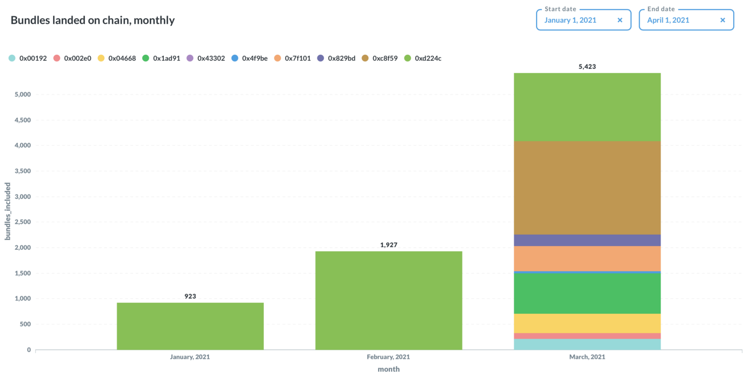The width and height of the screenshot is (752, 376).
Task: Open the Start date picker field
Action: [x=570, y=20]
